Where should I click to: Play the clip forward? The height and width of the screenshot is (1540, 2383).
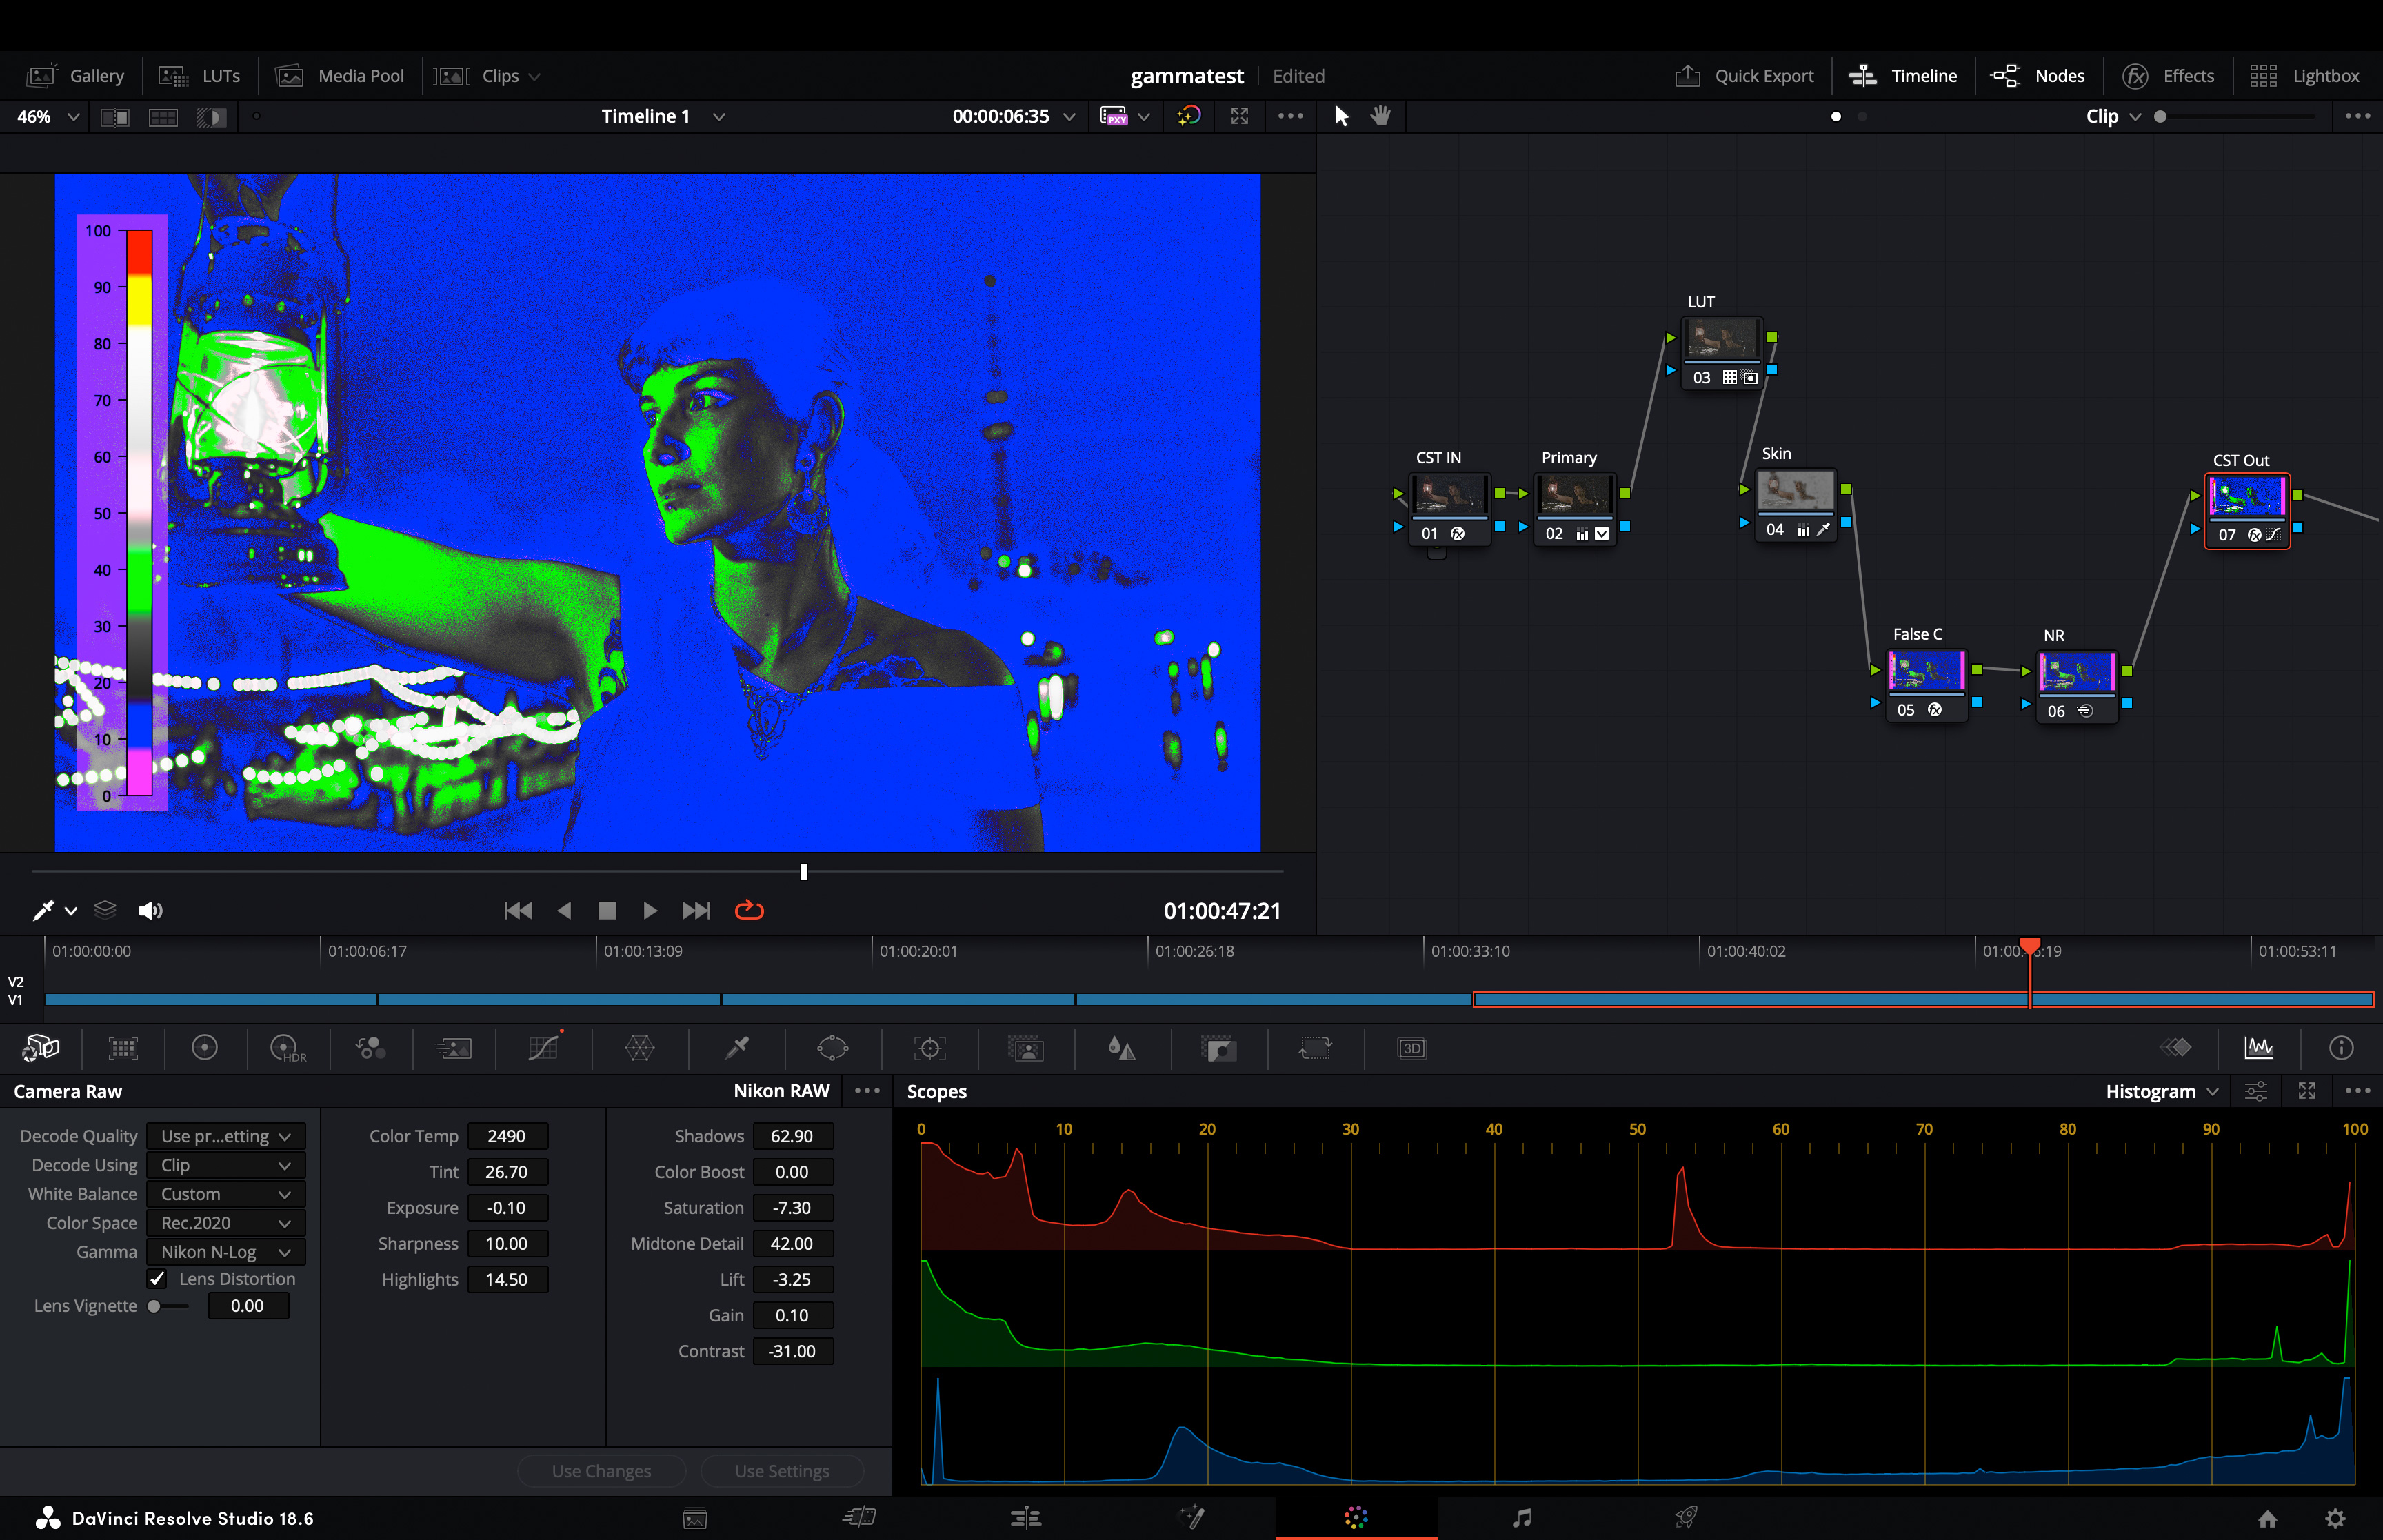(x=650, y=910)
